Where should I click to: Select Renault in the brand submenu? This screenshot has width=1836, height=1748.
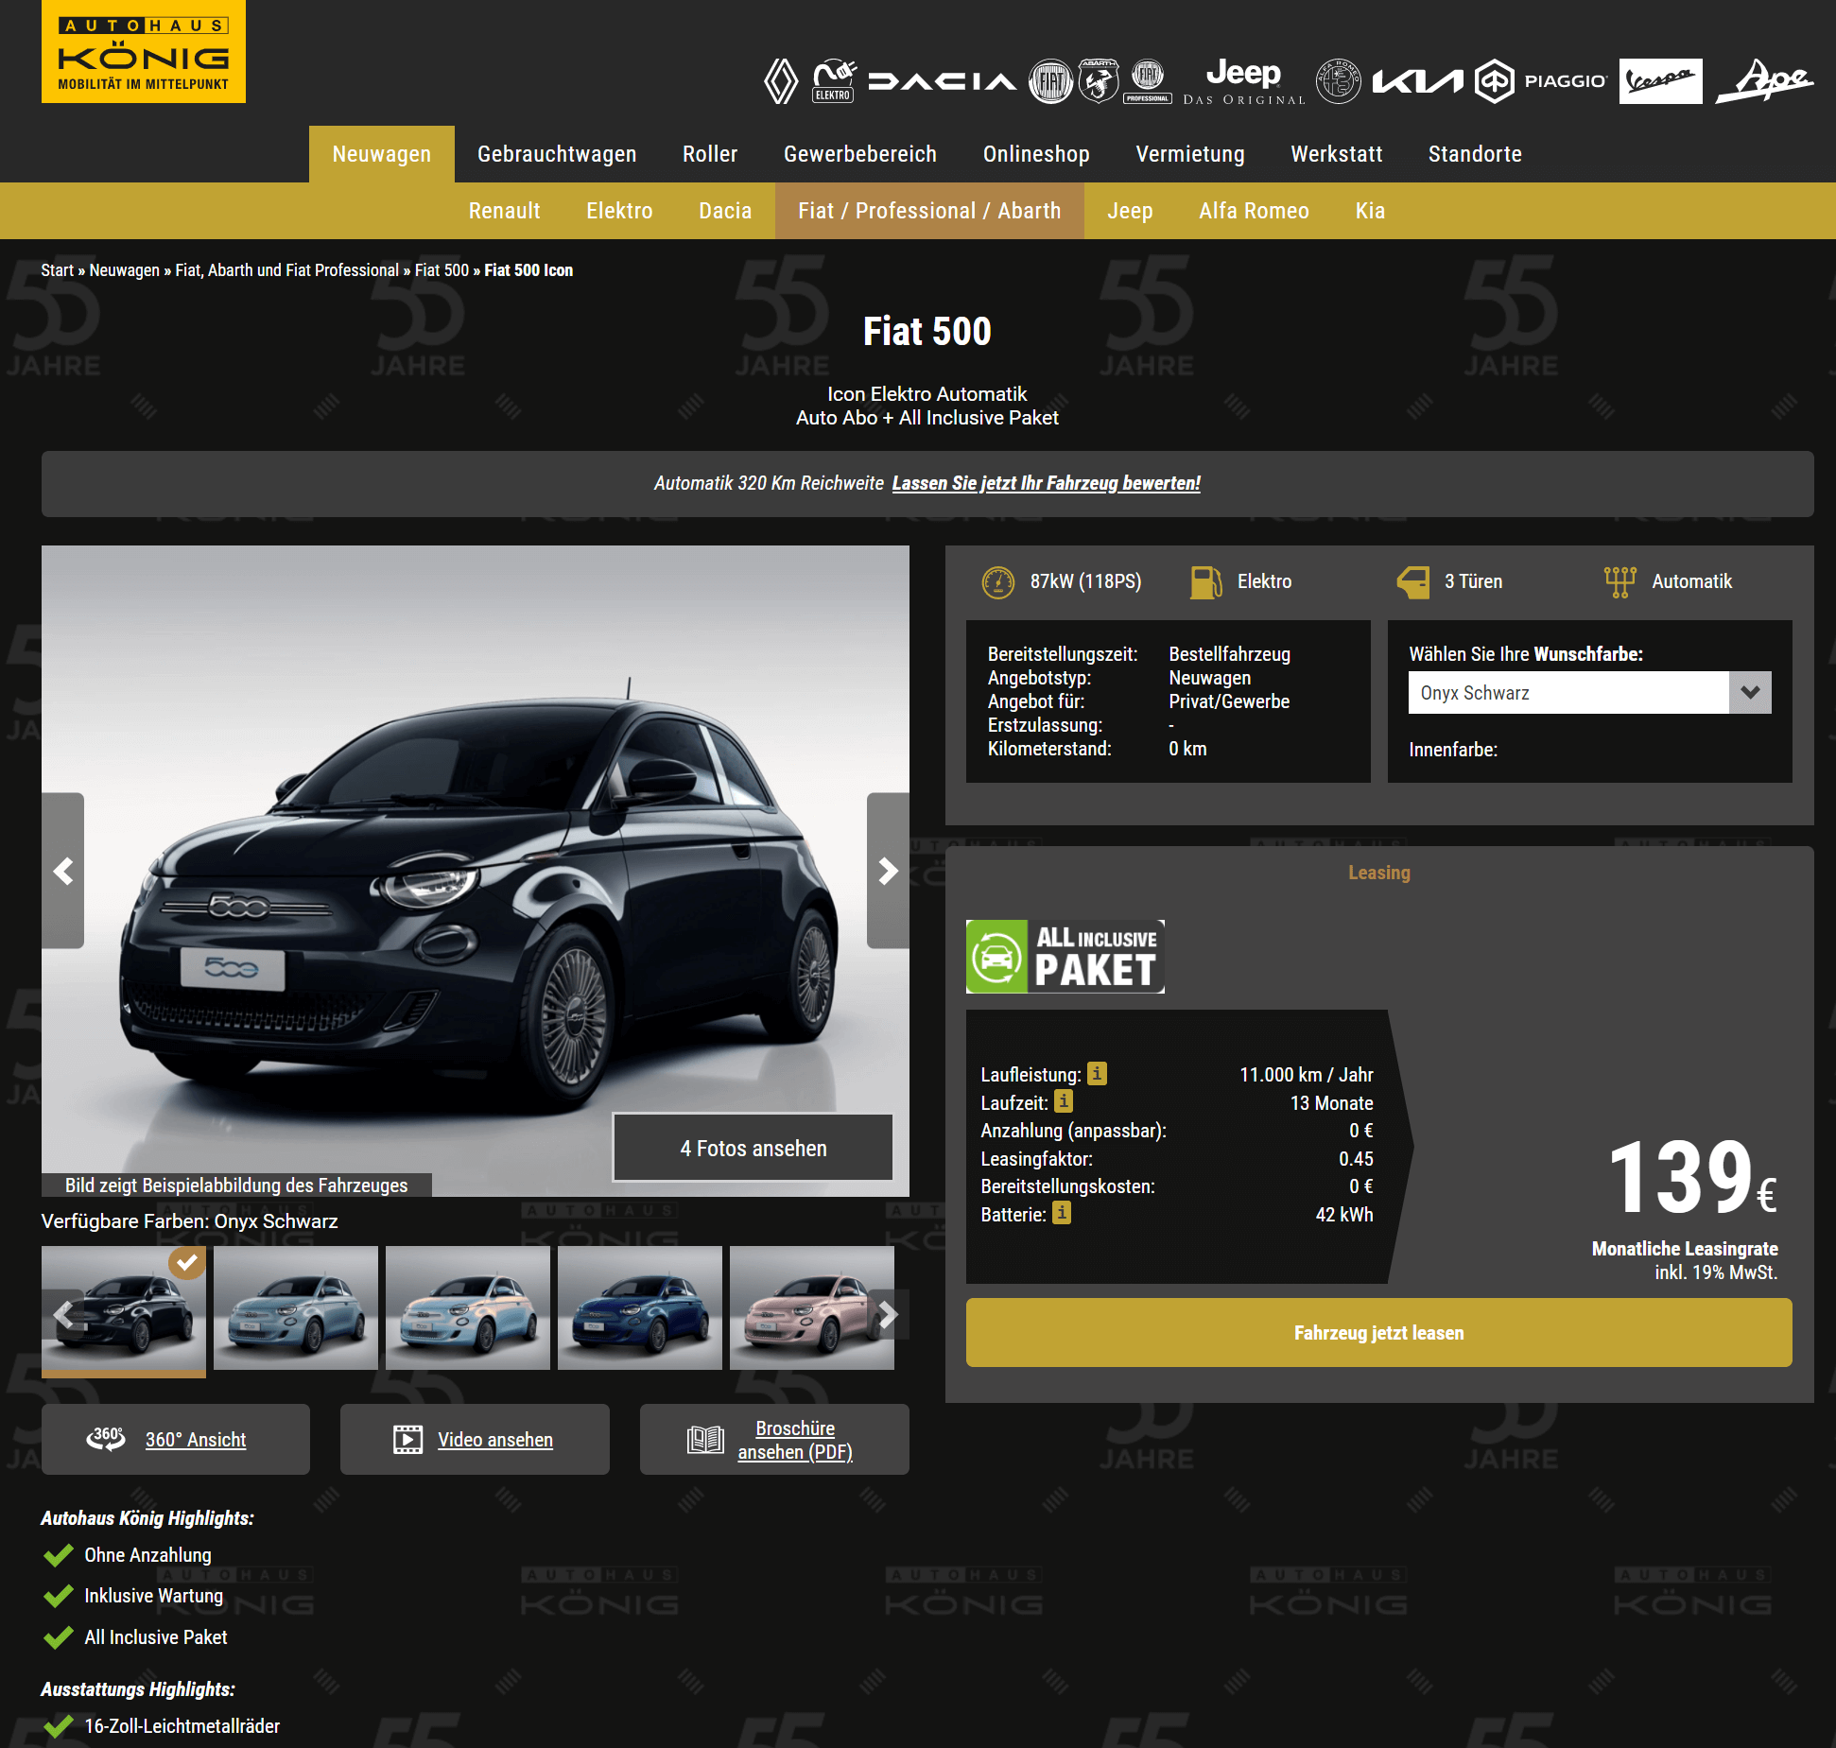tap(505, 211)
